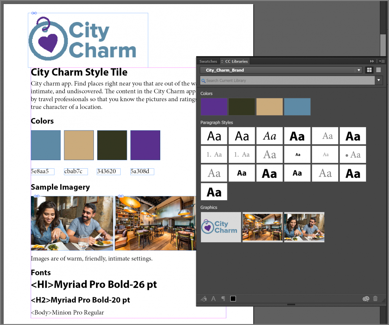Click the '343620' hex text frame
Viewport: 389px width, 325px height.
pos(109,172)
